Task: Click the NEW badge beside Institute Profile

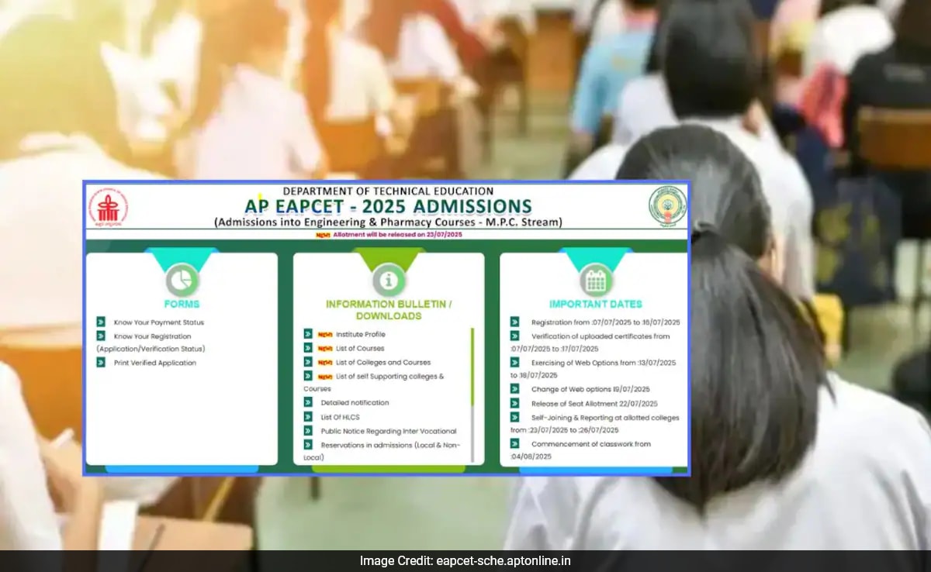Action: (324, 334)
